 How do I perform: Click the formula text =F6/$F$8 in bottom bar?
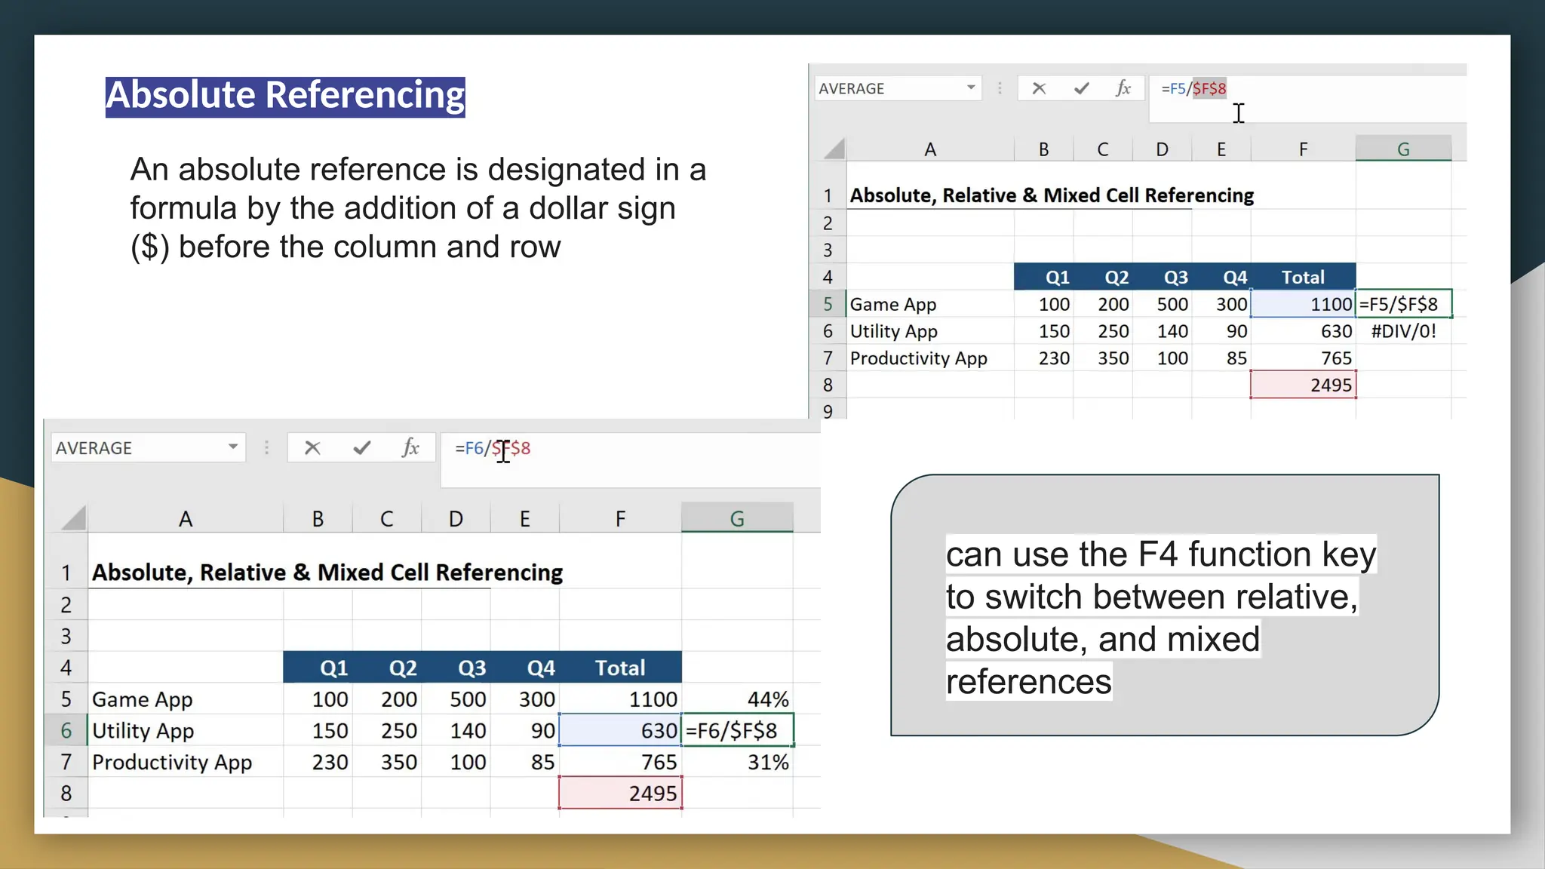[492, 448]
